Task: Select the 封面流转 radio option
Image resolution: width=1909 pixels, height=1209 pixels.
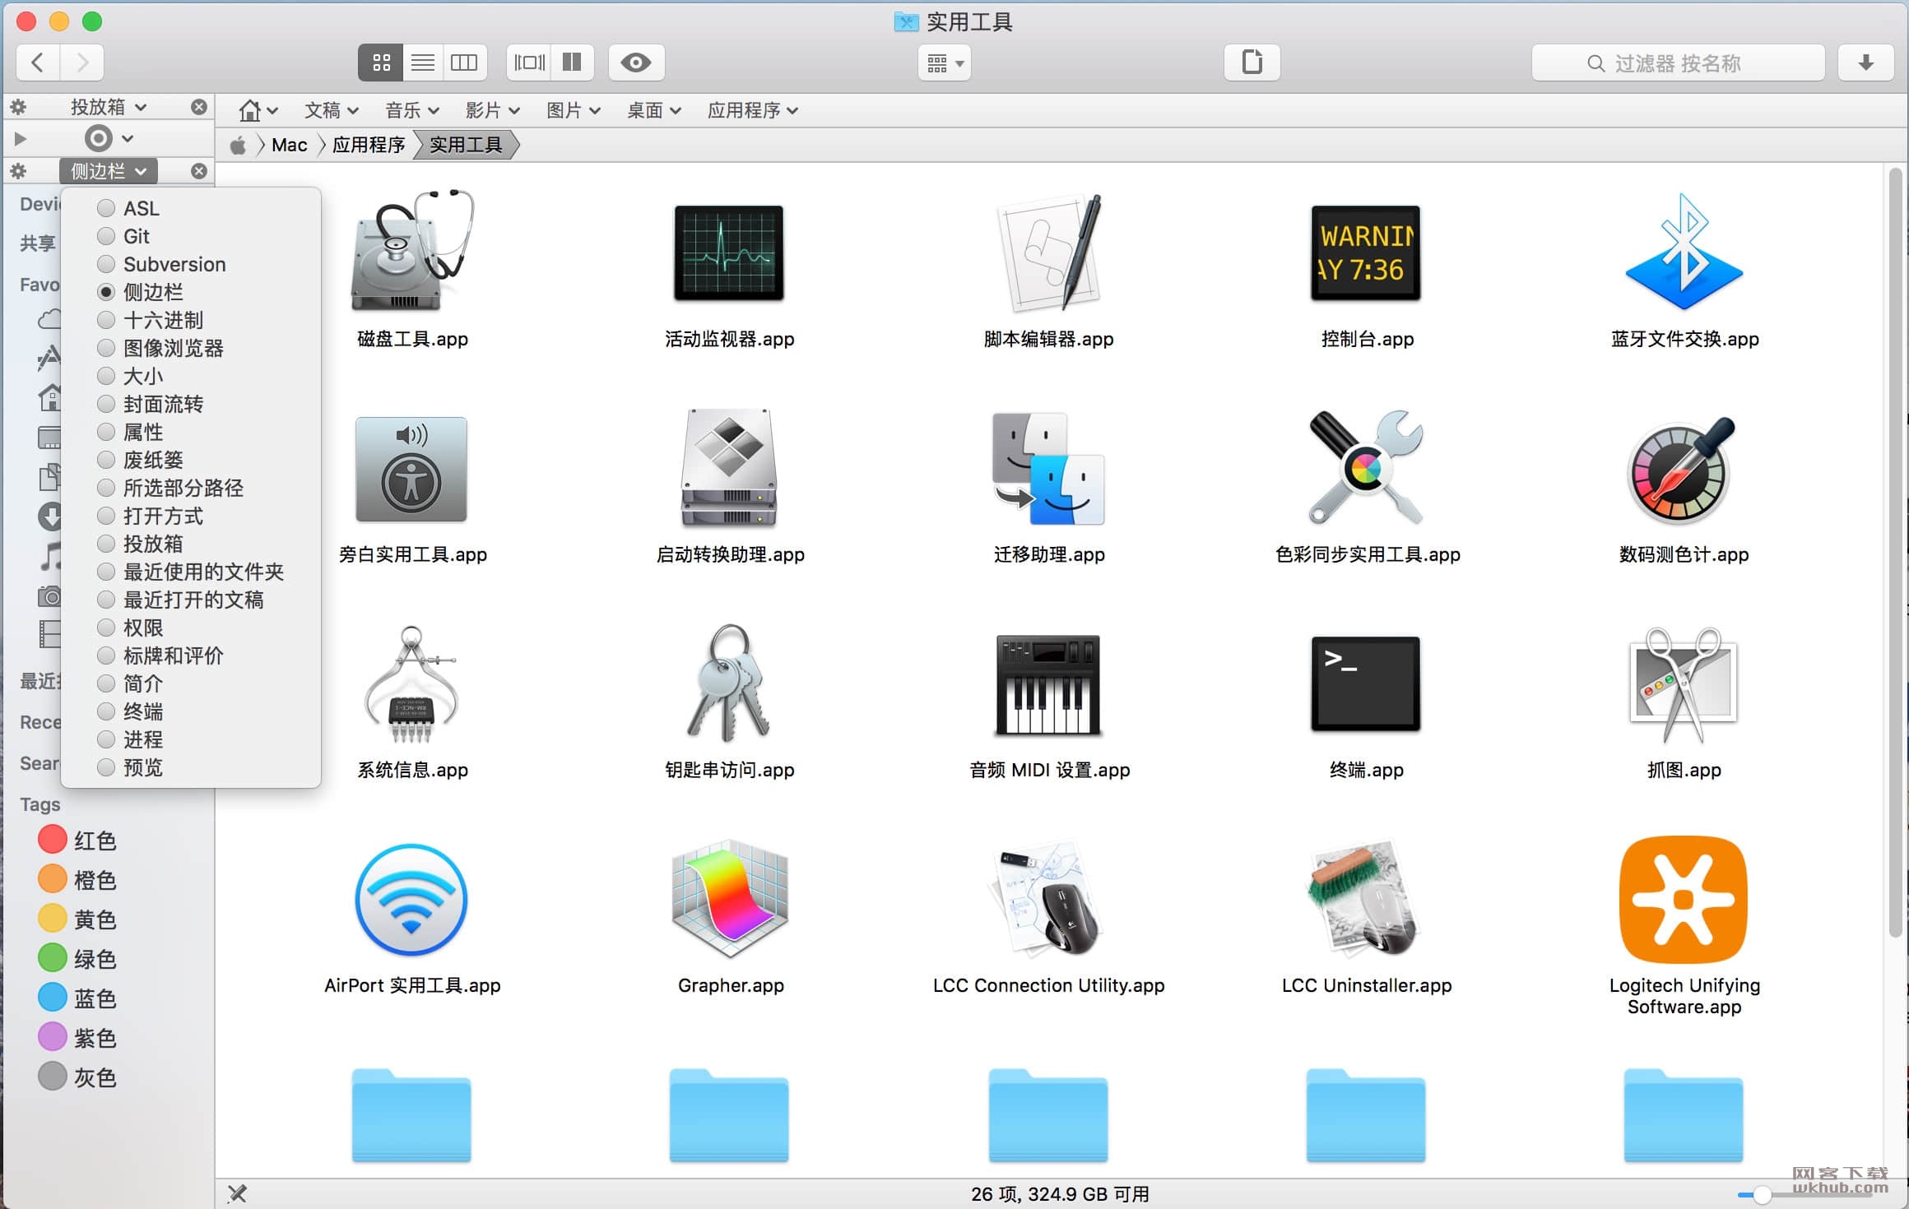Action: tap(106, 404)
